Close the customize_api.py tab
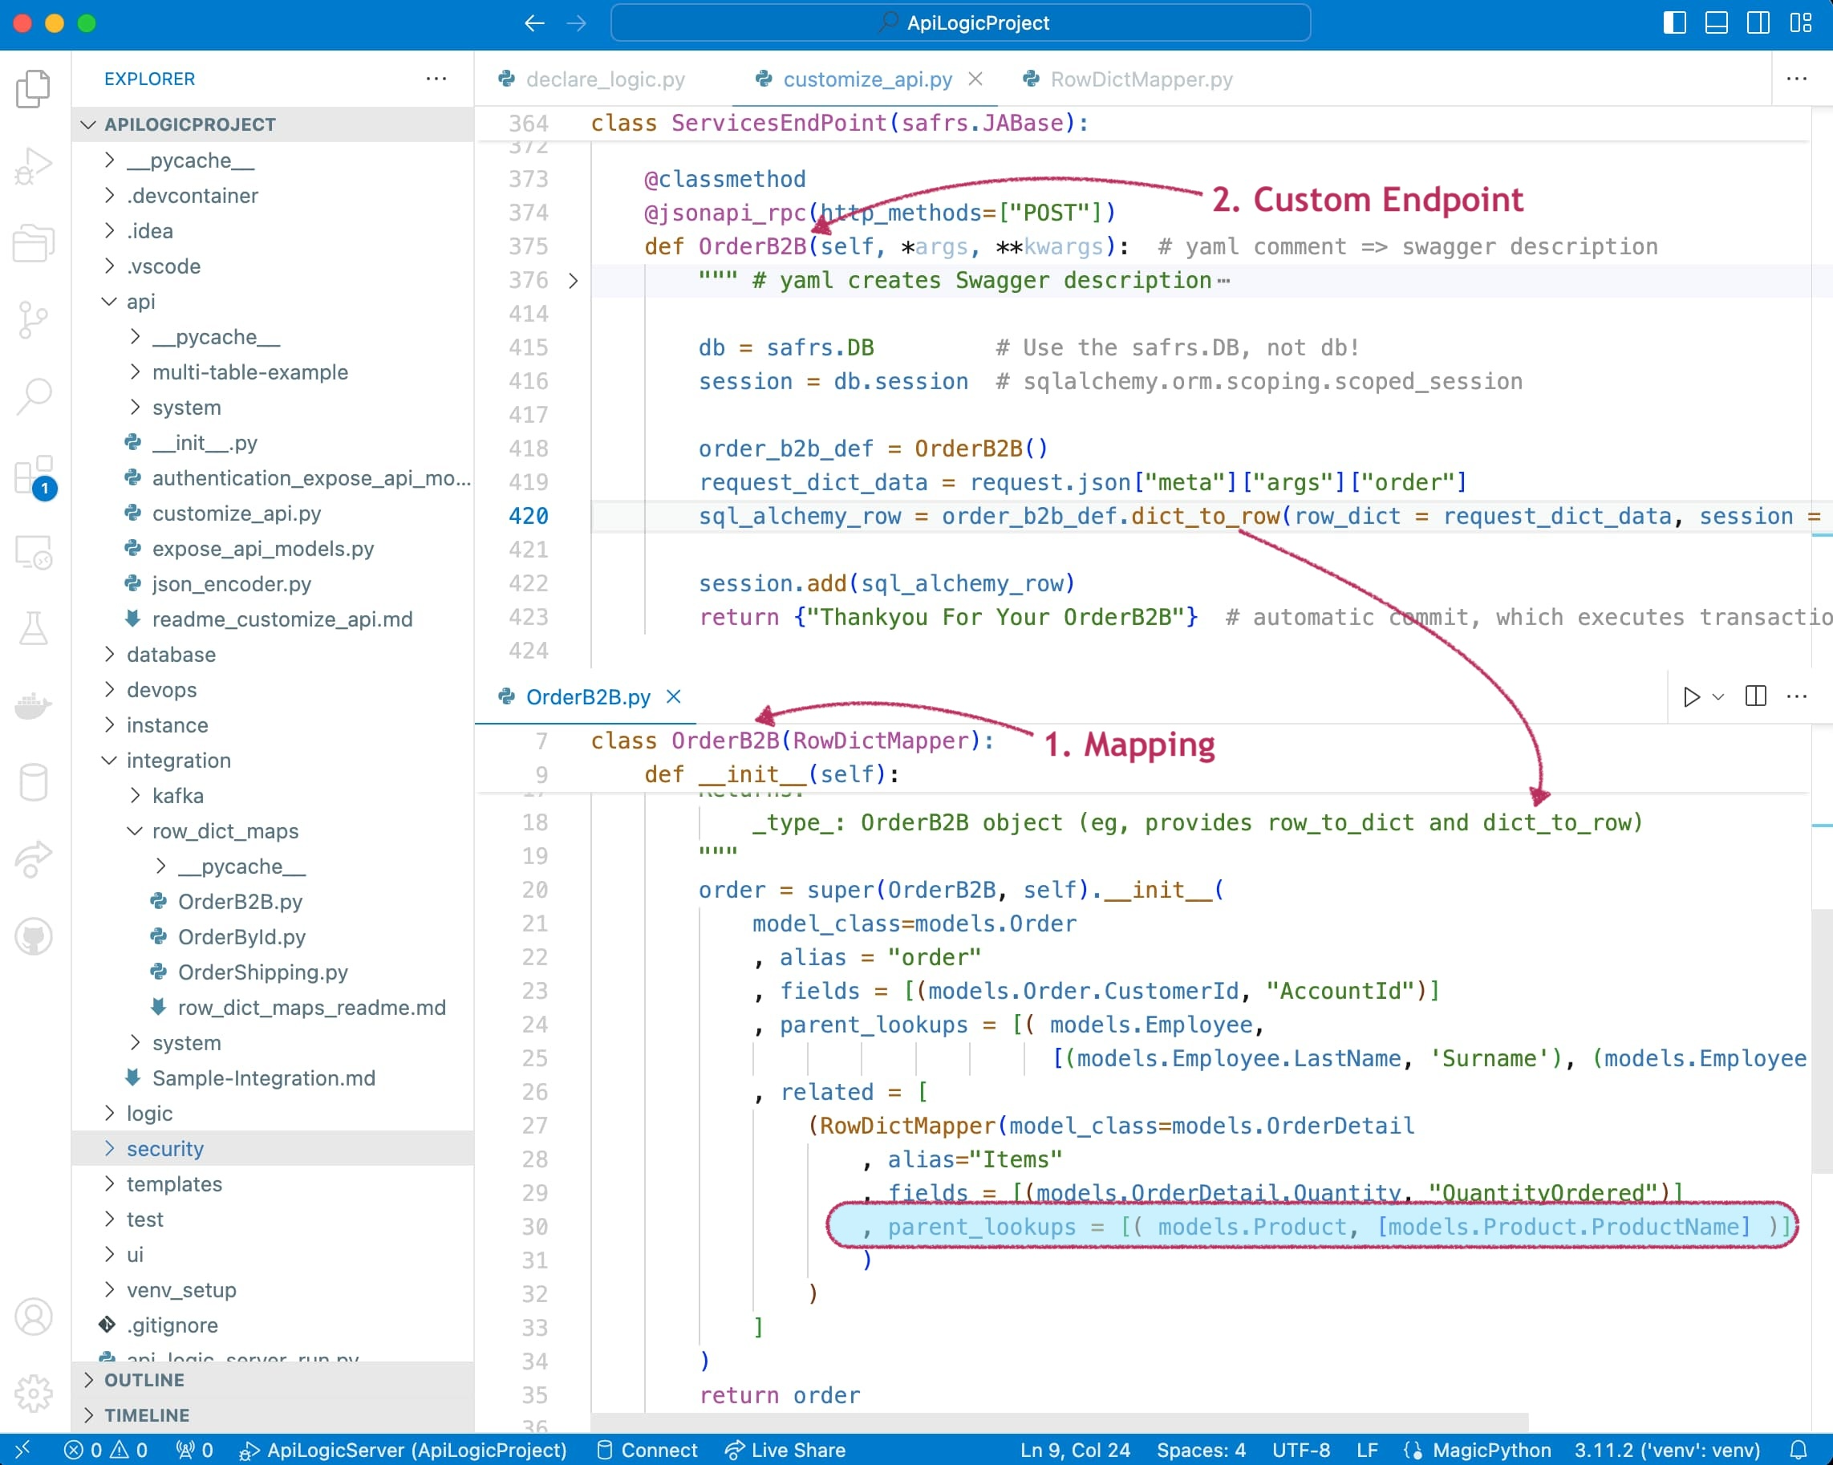The width and height of the screenshot is (1833, 1465). [975, 78]
